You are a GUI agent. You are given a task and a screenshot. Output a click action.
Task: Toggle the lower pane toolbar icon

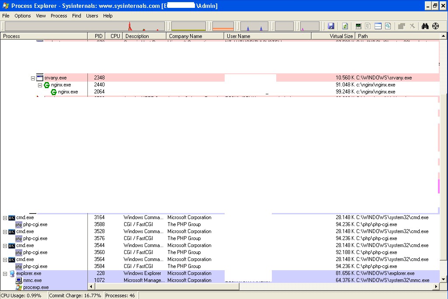click(378, 26)
